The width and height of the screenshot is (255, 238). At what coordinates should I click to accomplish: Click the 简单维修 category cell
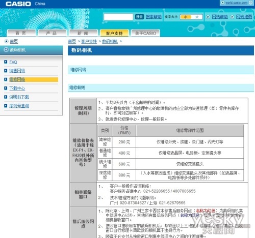(105, 142)
